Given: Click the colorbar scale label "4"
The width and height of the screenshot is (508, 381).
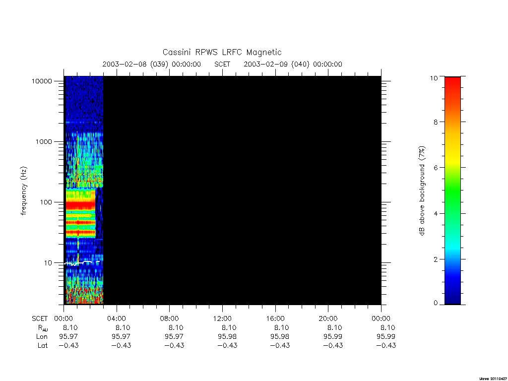Looking at the screenshot, I should click(x=436, y=213).
